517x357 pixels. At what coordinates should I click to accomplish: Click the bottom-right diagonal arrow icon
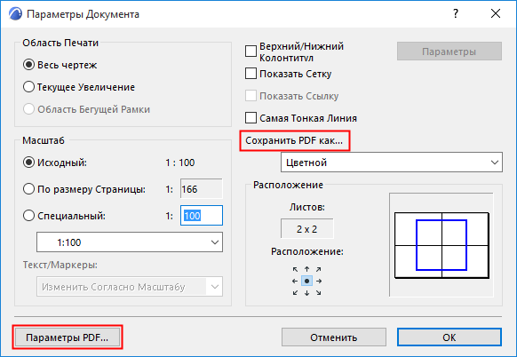coord(319,293)
